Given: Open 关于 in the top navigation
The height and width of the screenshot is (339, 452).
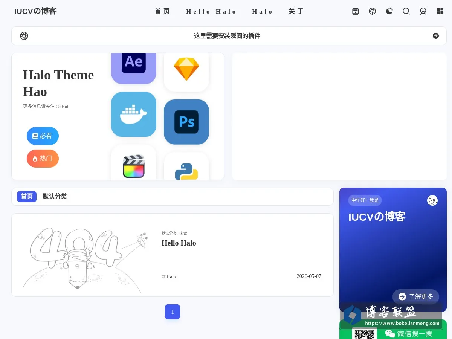Looking at the screenshot, I should [x=296, y=11].
